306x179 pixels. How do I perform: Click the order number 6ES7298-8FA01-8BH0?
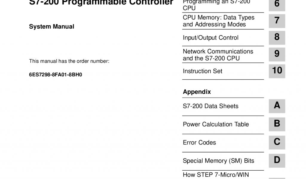click(55, 75)
